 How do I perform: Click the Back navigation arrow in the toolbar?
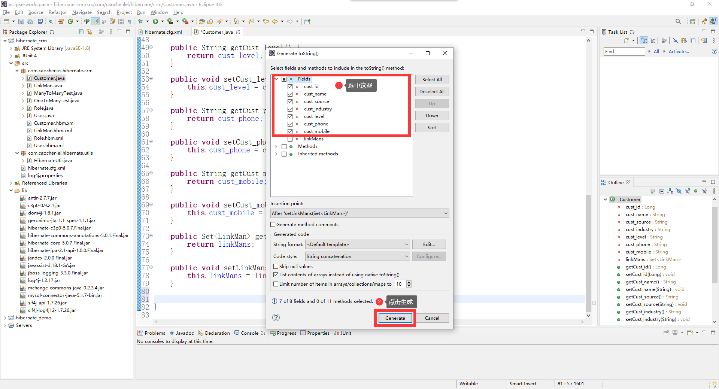click(x=275, y=21)
